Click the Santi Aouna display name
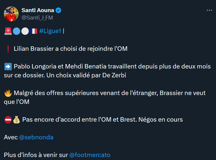This screenshot has width=216, height=160. [38, 10]
